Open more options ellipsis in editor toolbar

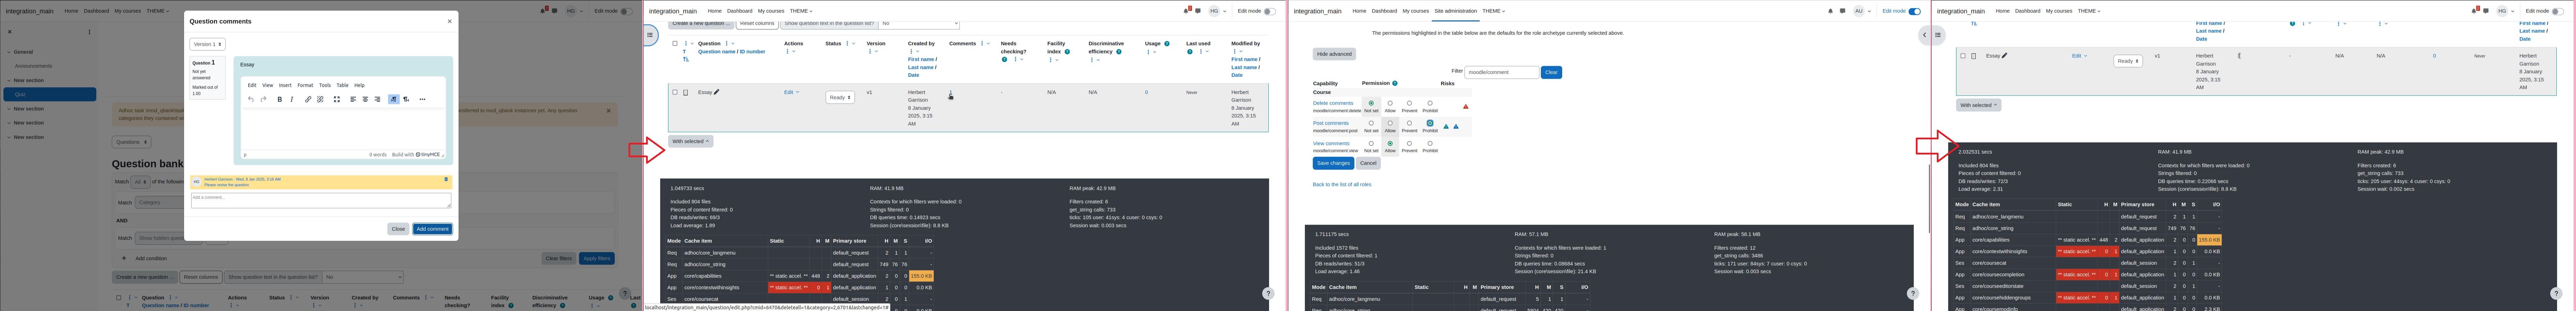(x=422, y=99)
